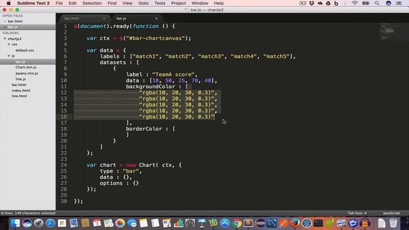
Task: Collapse the js folder
Action: click(x=9, y=56)
